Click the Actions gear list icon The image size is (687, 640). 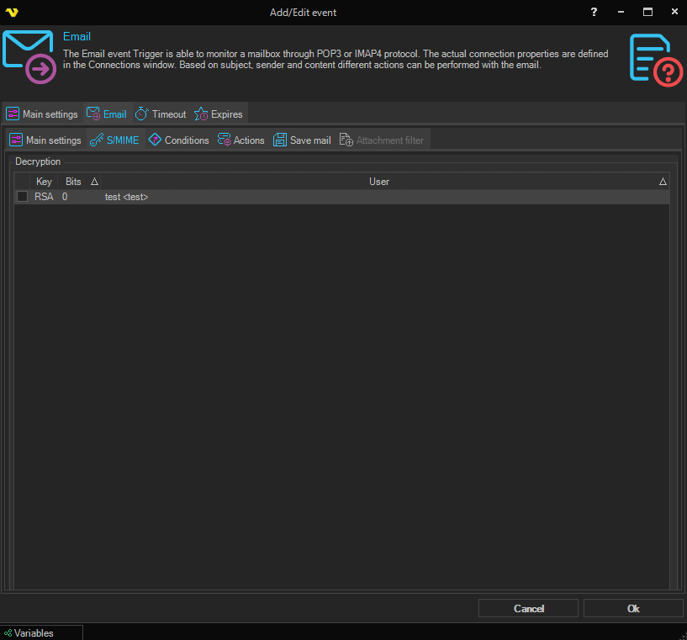225,140
